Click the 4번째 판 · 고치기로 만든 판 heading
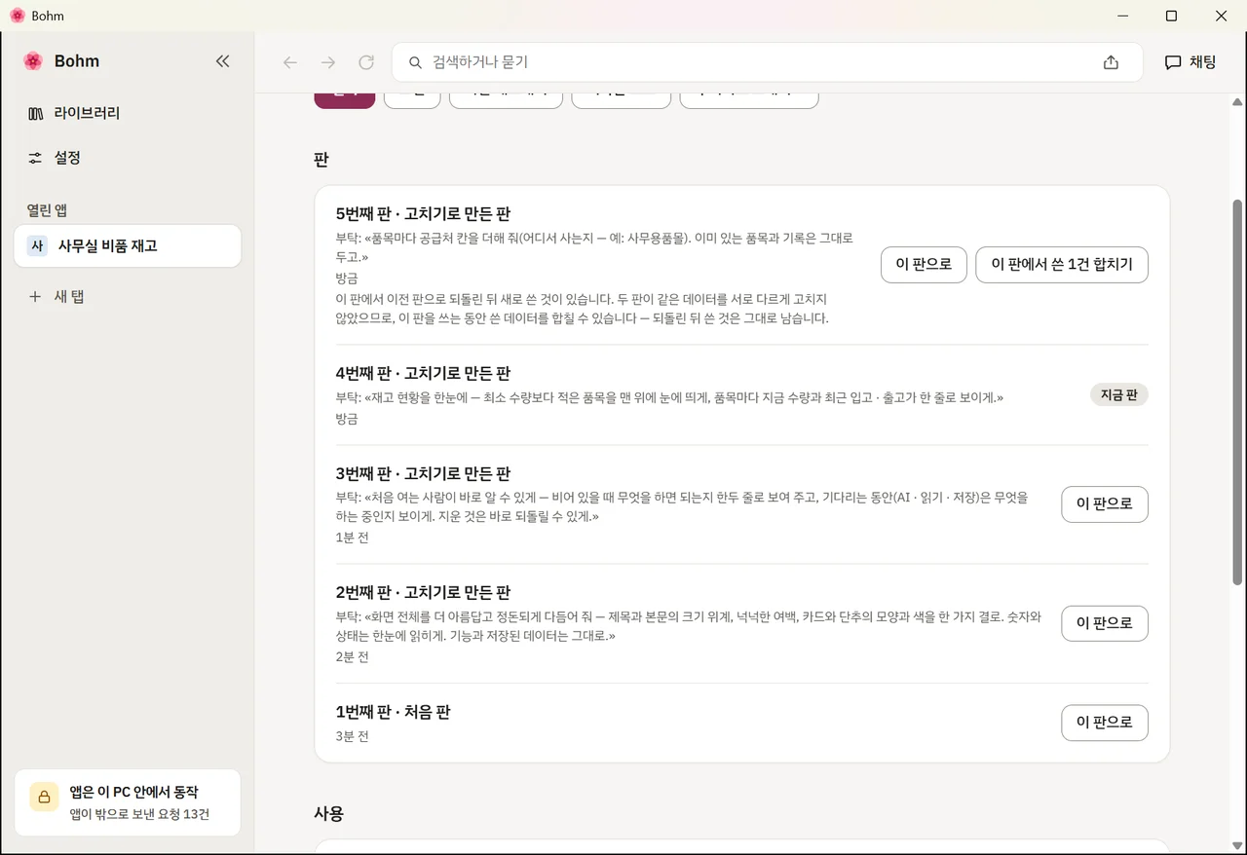The image size is (1247, 855). (x=423, y=374)
